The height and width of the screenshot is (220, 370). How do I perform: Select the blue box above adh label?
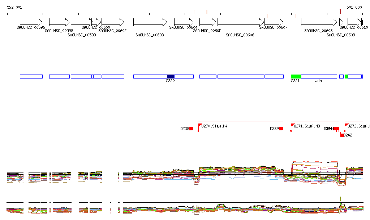coord(319,76)
